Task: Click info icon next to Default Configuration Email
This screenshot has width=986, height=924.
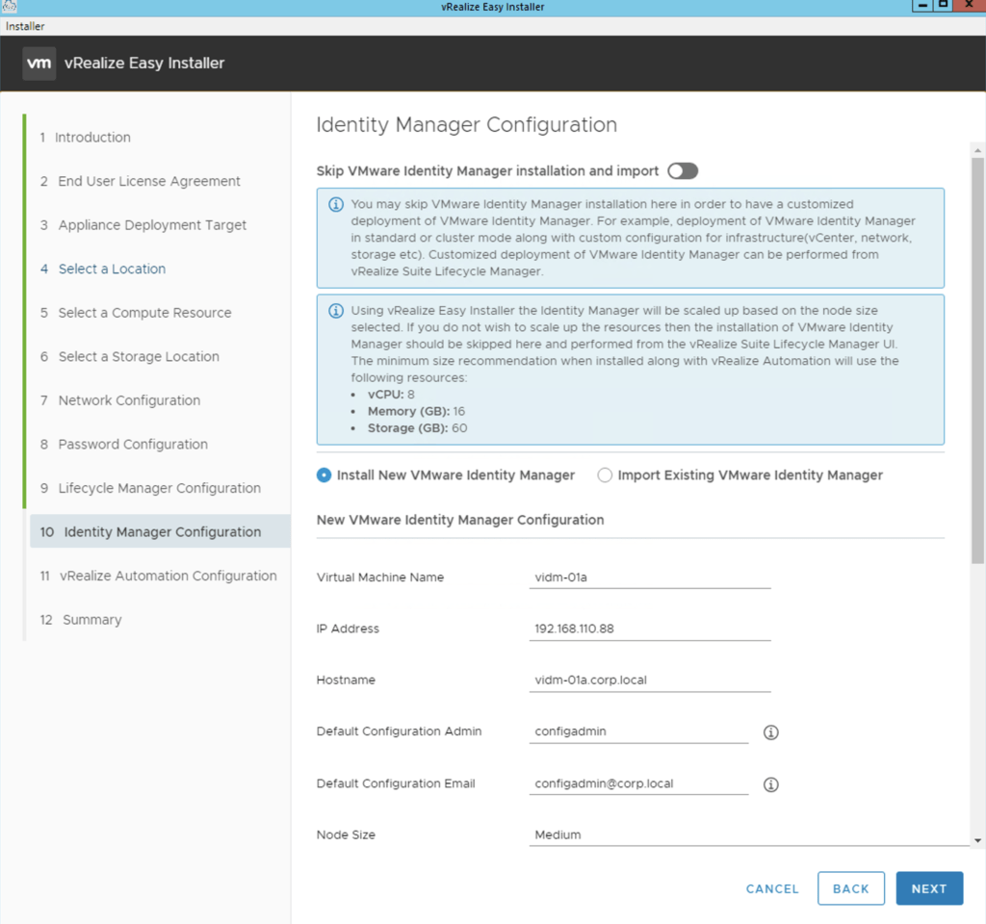Action: (x=770, y=784)
